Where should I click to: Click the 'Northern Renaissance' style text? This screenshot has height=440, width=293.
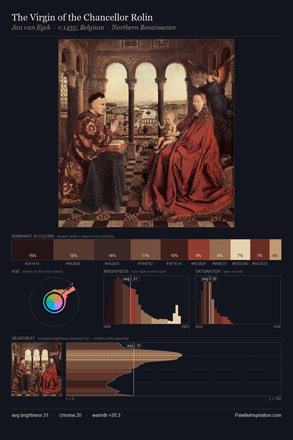point(144,28)
